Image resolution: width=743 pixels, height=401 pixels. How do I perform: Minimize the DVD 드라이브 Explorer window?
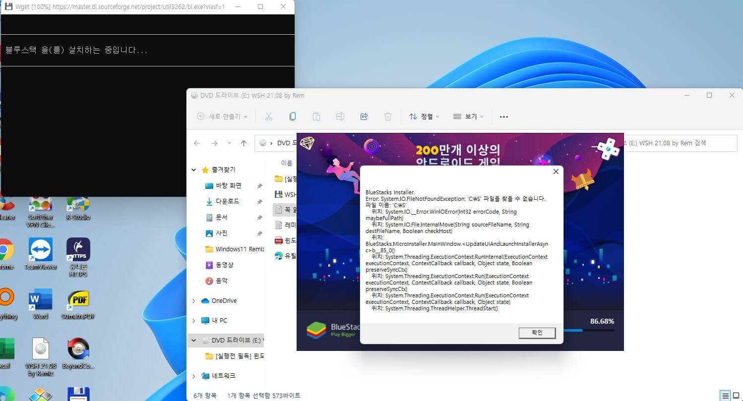tap(686, 95)
